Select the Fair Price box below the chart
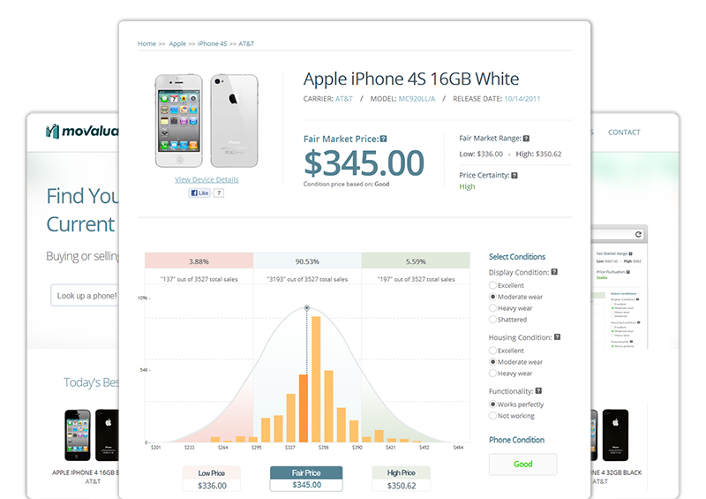 (306, 479)
